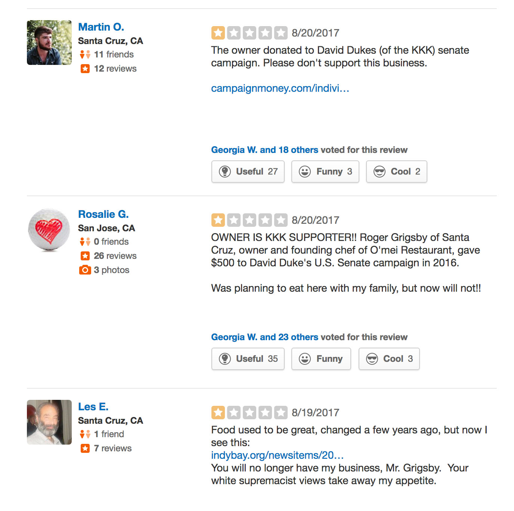
Task: Vote Useful on Rosalie G.'s review
Action: pyautogui.click(x=248, y=359)
